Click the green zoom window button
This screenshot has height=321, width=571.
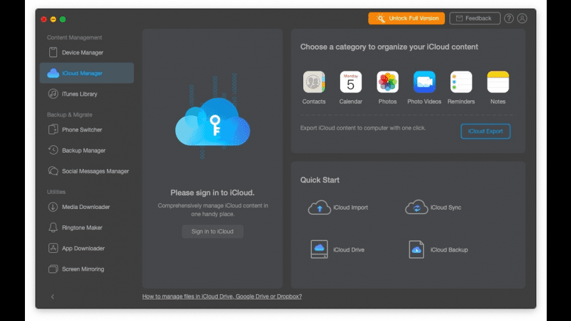(x=62, y=19)
